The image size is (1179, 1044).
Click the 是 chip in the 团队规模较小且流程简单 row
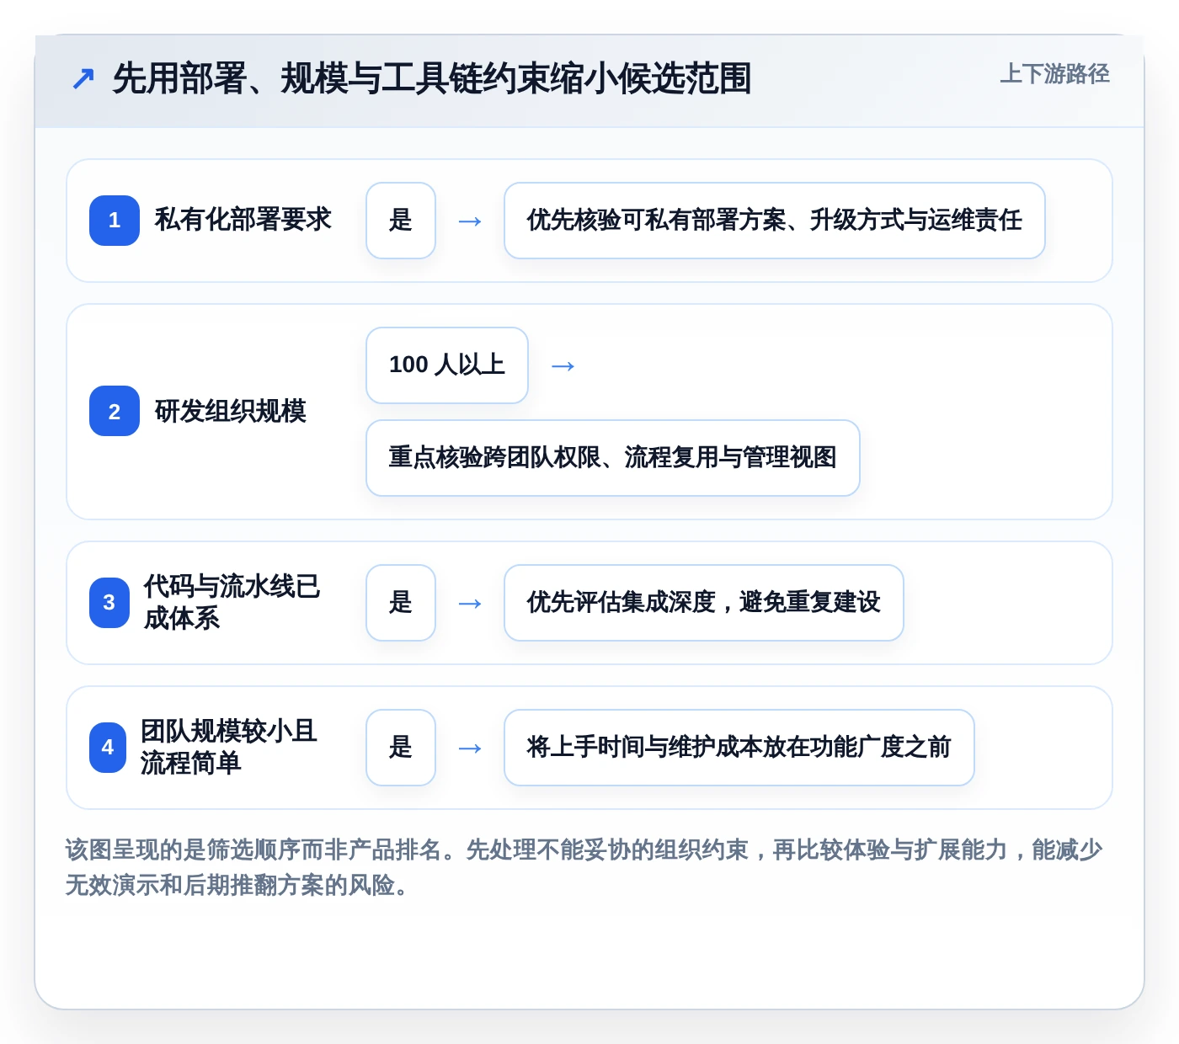click(x=401, y=748)
